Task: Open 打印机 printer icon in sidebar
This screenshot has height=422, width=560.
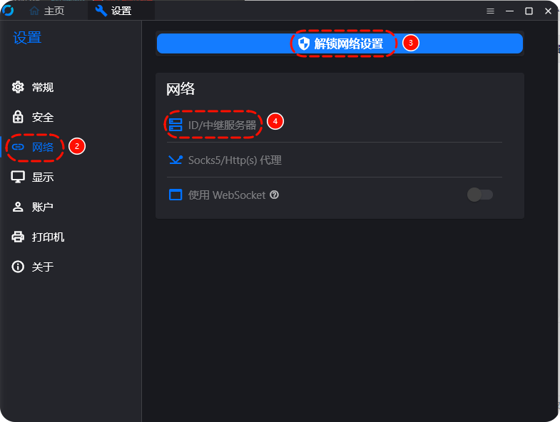Action: pyautogui.click(x=18, y=237)
